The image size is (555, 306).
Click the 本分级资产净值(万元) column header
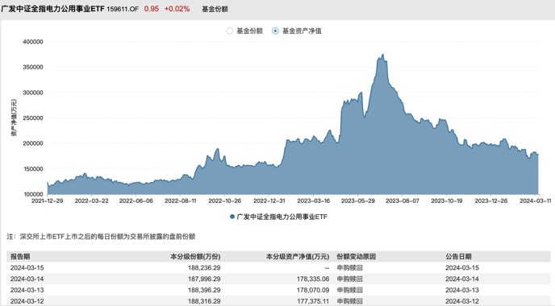[298, 257]
